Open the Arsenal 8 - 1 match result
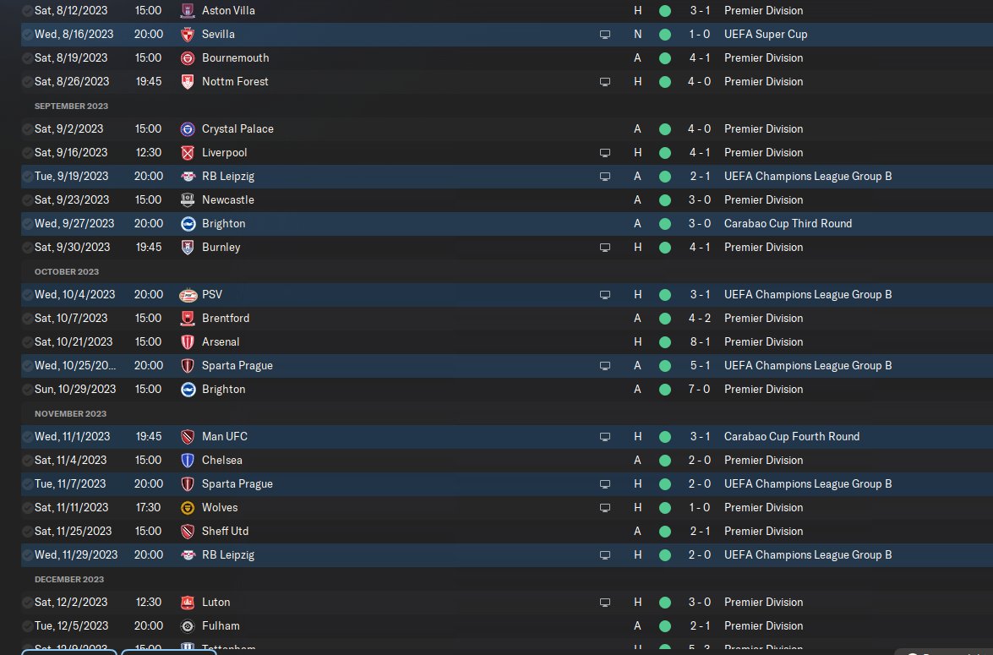The image size is (993, 655). click(x=699, y=342)
